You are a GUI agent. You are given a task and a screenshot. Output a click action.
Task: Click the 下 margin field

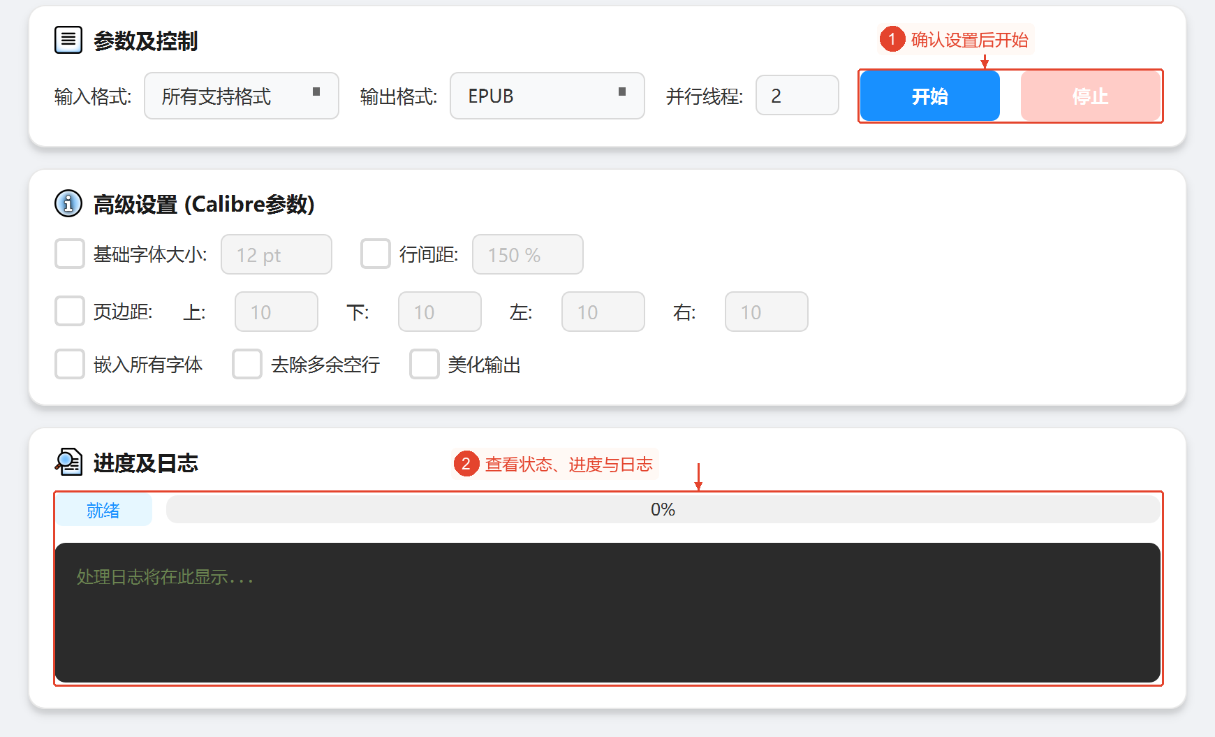point(440,312)
